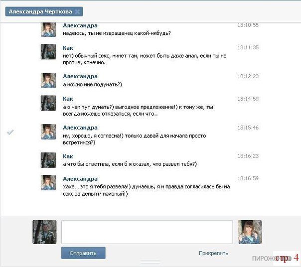The width and height of the screenshot is (301, 267).
Task: Open Александра's avatar on the 18:16:59 message
Action: (48, 182)
